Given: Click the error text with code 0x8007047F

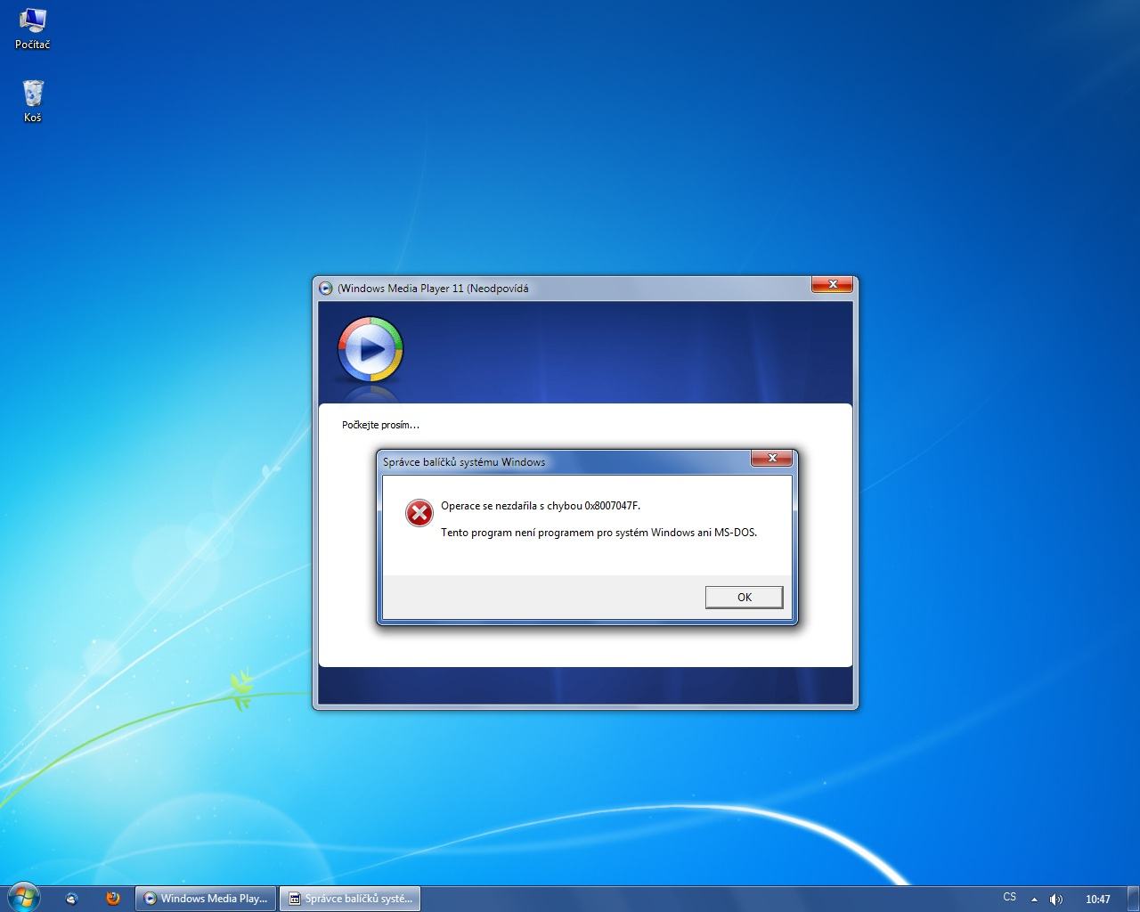Looking at the screenshot, I should (541, 506).
